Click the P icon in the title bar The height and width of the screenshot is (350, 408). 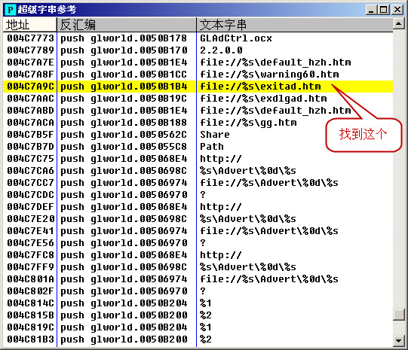[11, 10]
